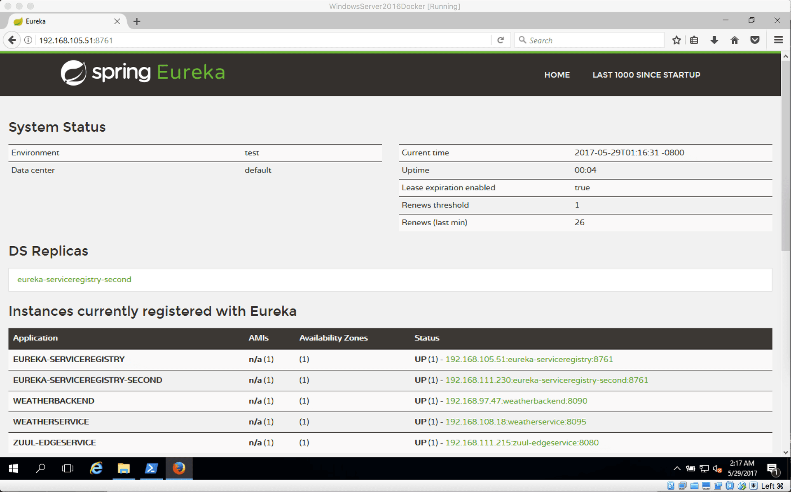The height and width of the screenshot is (492, 791).
Task: Click the Firefox back arrow button
Action: pos(12,40)
